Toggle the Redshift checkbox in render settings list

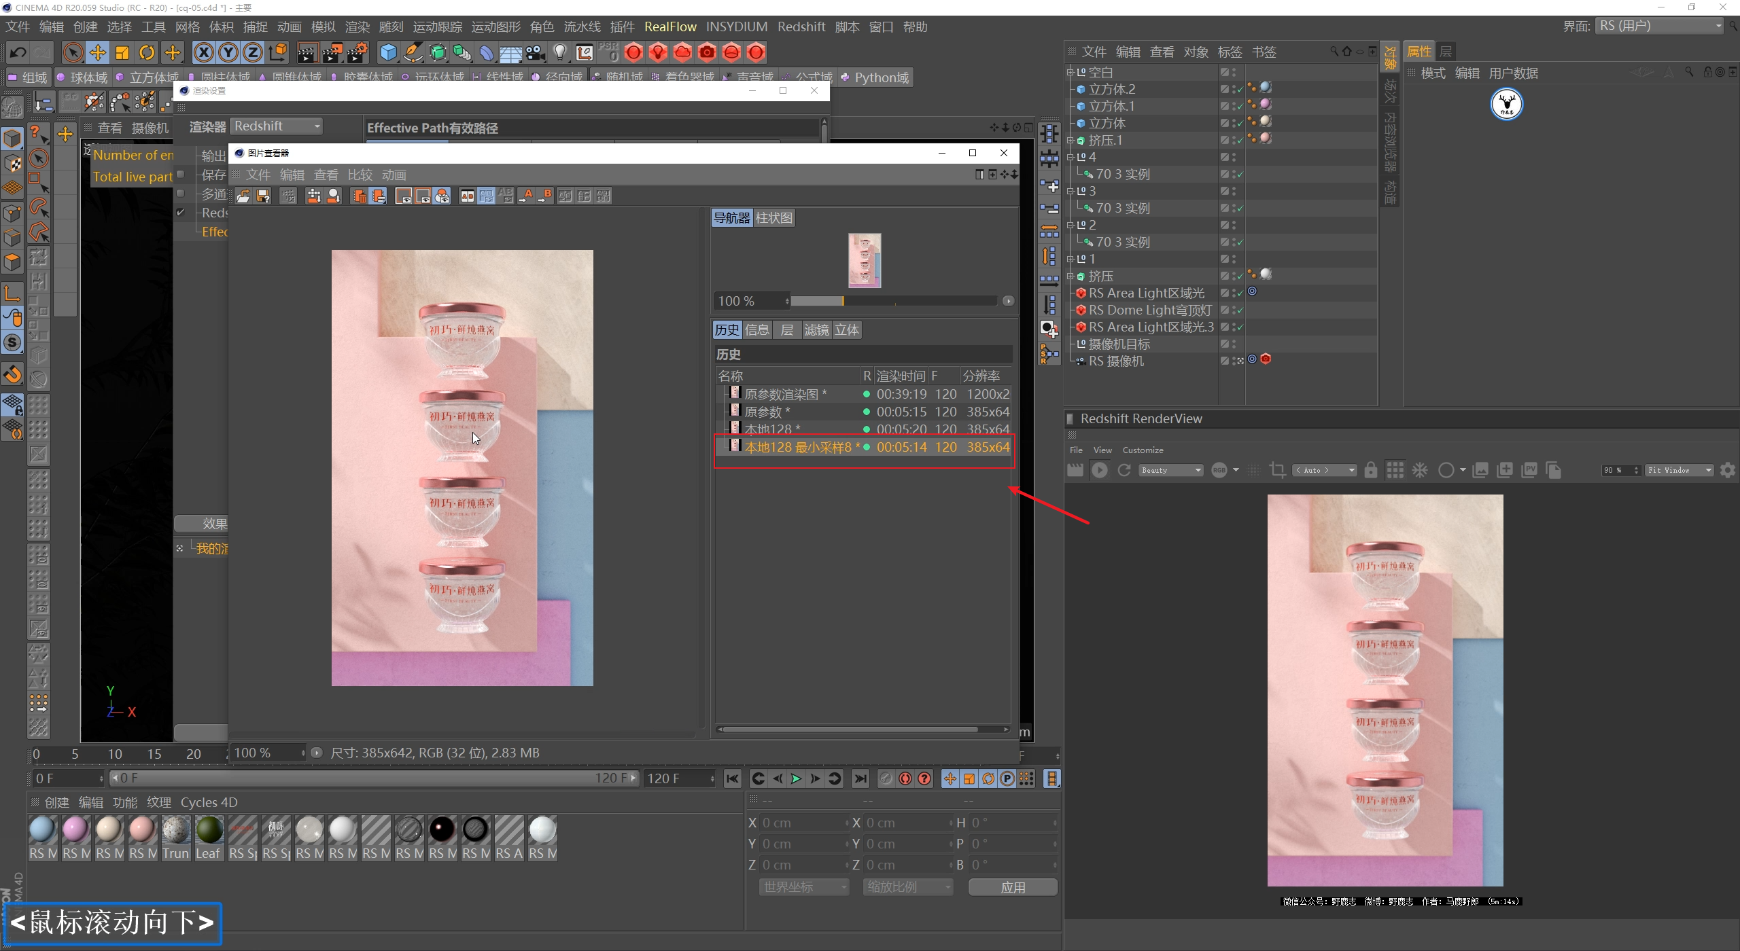pos(181,213)
